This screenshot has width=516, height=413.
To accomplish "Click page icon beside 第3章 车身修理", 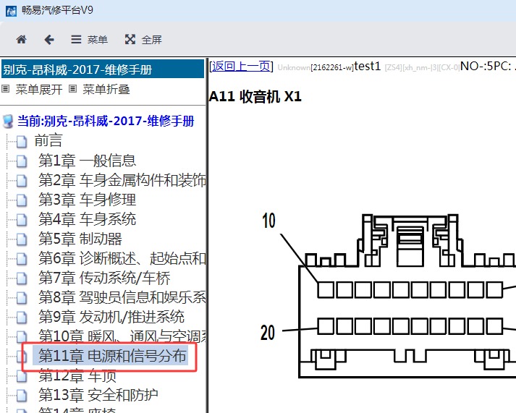I will pyautogui.click(x=22, y=200).
